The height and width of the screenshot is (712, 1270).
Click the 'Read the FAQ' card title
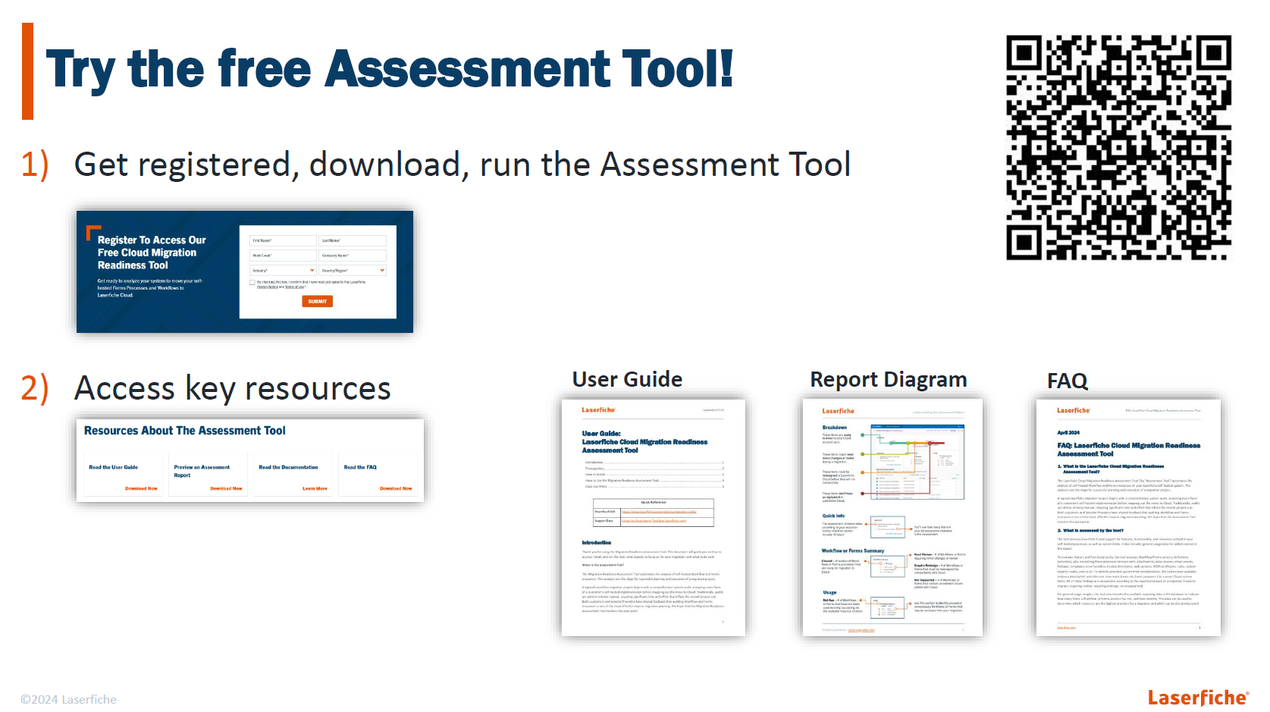tap(360, 467)
